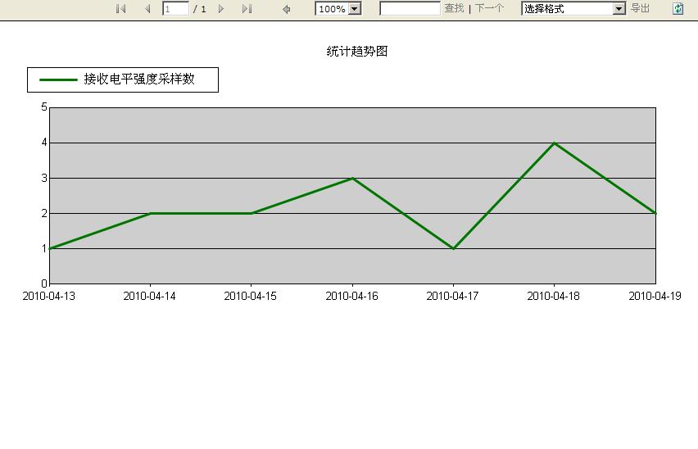Click x-axis label 2010-04-16
Viewport: 698px width, 449px height.
(x=351, y=296)
